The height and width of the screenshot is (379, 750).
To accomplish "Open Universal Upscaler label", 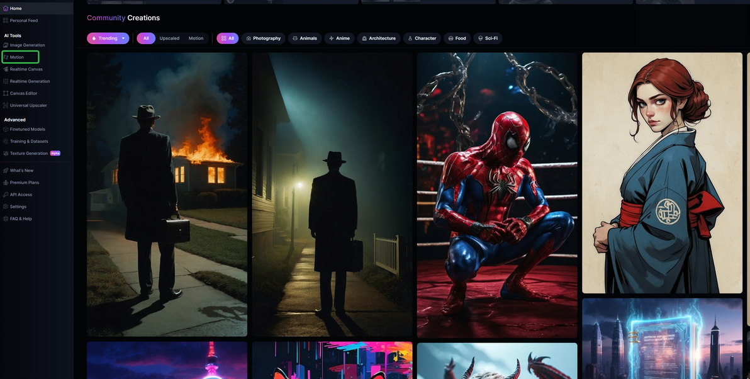I will click(x=28, y=105).
